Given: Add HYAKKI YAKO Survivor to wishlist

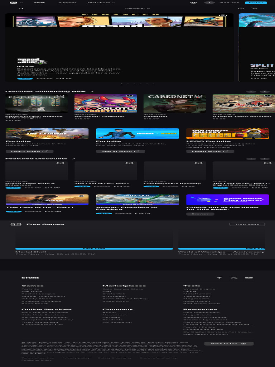Looking at the screenshot, I should point(268,96).
